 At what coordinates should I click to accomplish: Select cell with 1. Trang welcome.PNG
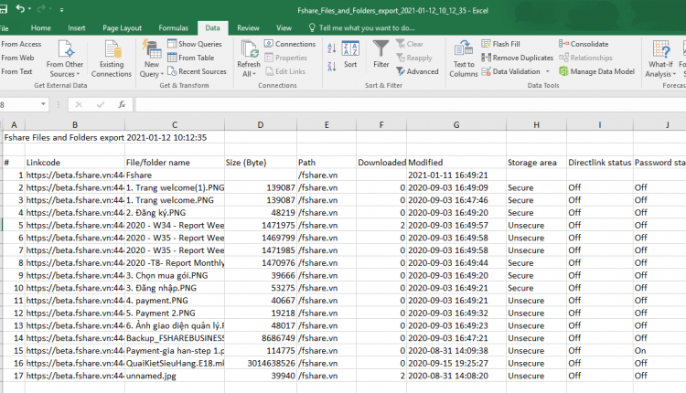[175, 200]
